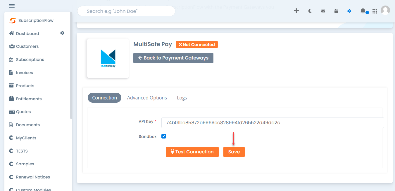The height and width of the screenshot is (191, 395).
Task: Click the MyClients module icon
Action: click(11, 138)
